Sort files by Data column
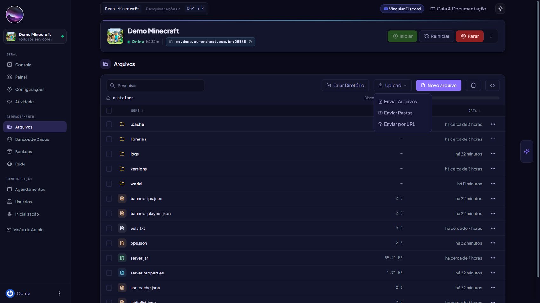This screenshot has height=303, width=540. point(475,111)
